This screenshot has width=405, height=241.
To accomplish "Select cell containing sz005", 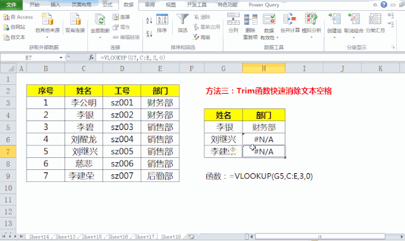I will click(x=122, y=152).
